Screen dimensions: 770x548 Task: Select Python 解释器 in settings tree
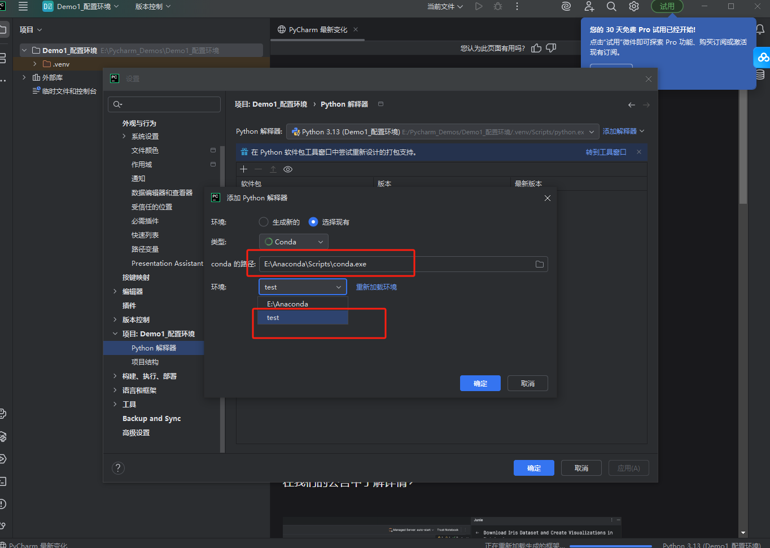click(154, 348)
